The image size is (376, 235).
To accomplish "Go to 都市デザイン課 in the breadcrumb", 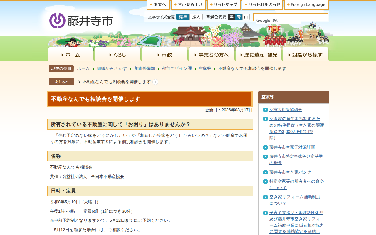I will click(177, 68).
